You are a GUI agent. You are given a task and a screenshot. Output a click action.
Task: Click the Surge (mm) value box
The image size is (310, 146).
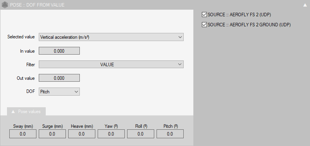pos(52,134)
